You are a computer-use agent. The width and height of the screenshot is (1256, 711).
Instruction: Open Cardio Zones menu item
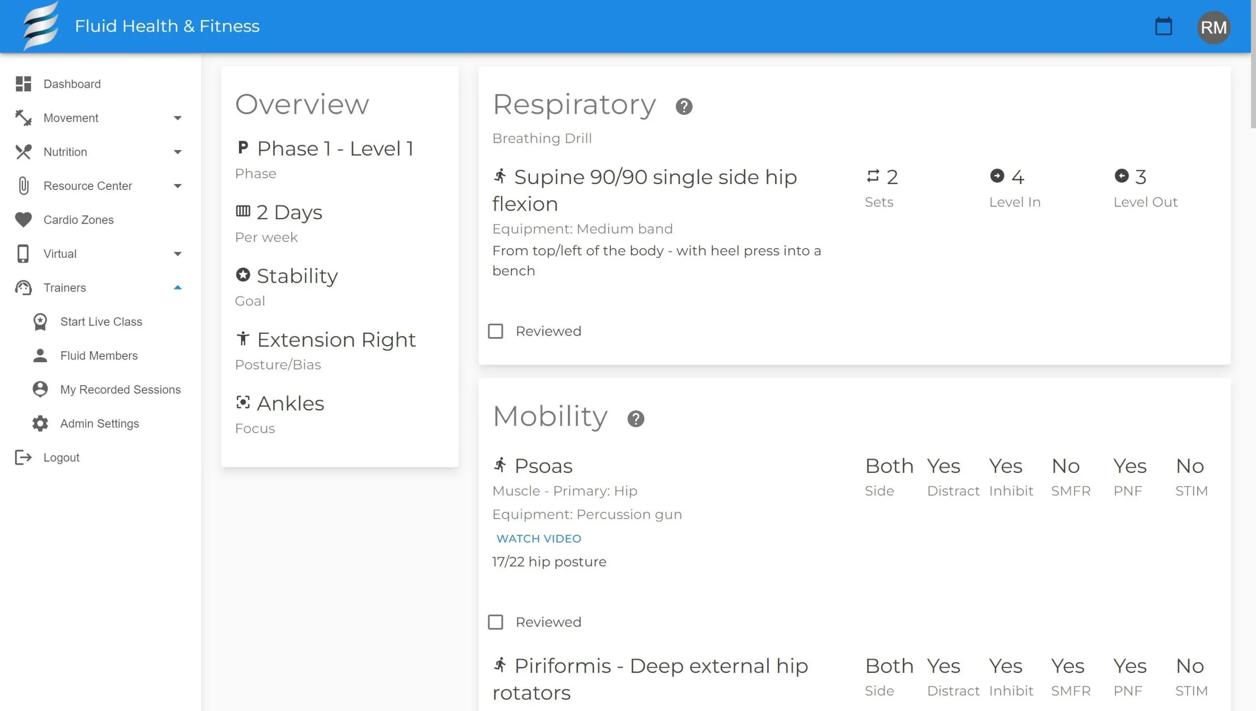[x=101, y=220]
